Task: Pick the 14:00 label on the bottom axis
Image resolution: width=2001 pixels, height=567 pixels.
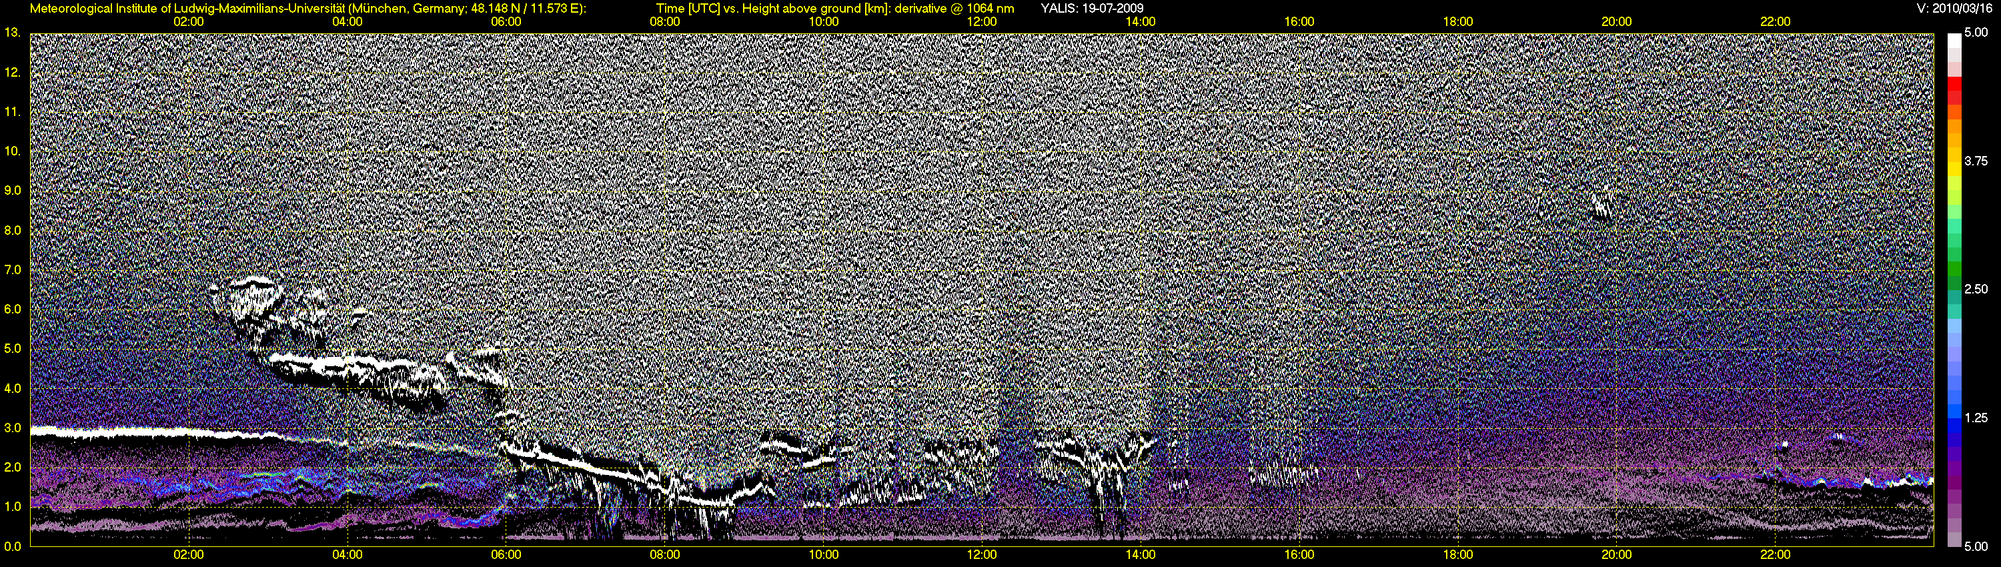Action: pos(1141,554)
